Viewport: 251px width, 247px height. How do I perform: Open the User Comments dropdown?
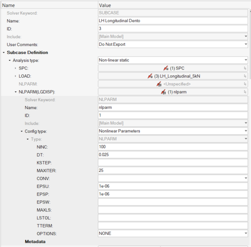point(246,44)
